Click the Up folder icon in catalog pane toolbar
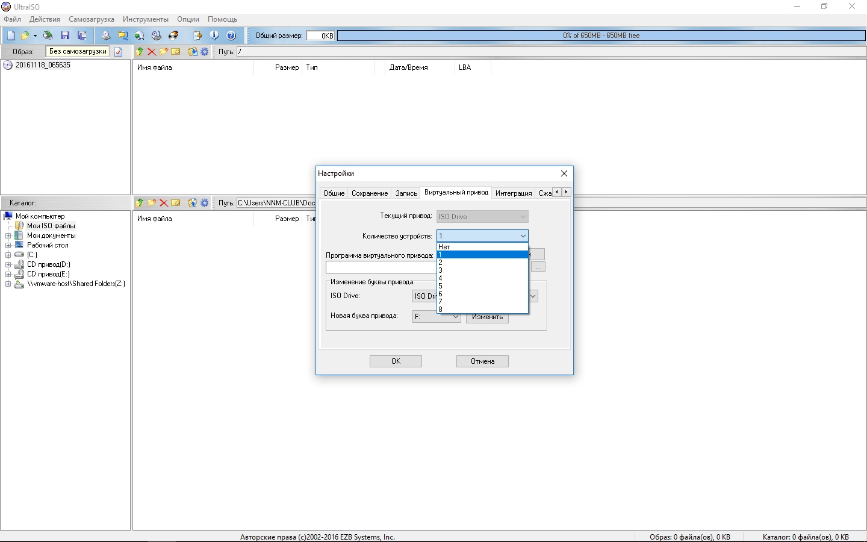This screenshot has width=867, height=542. pos(140,203)
